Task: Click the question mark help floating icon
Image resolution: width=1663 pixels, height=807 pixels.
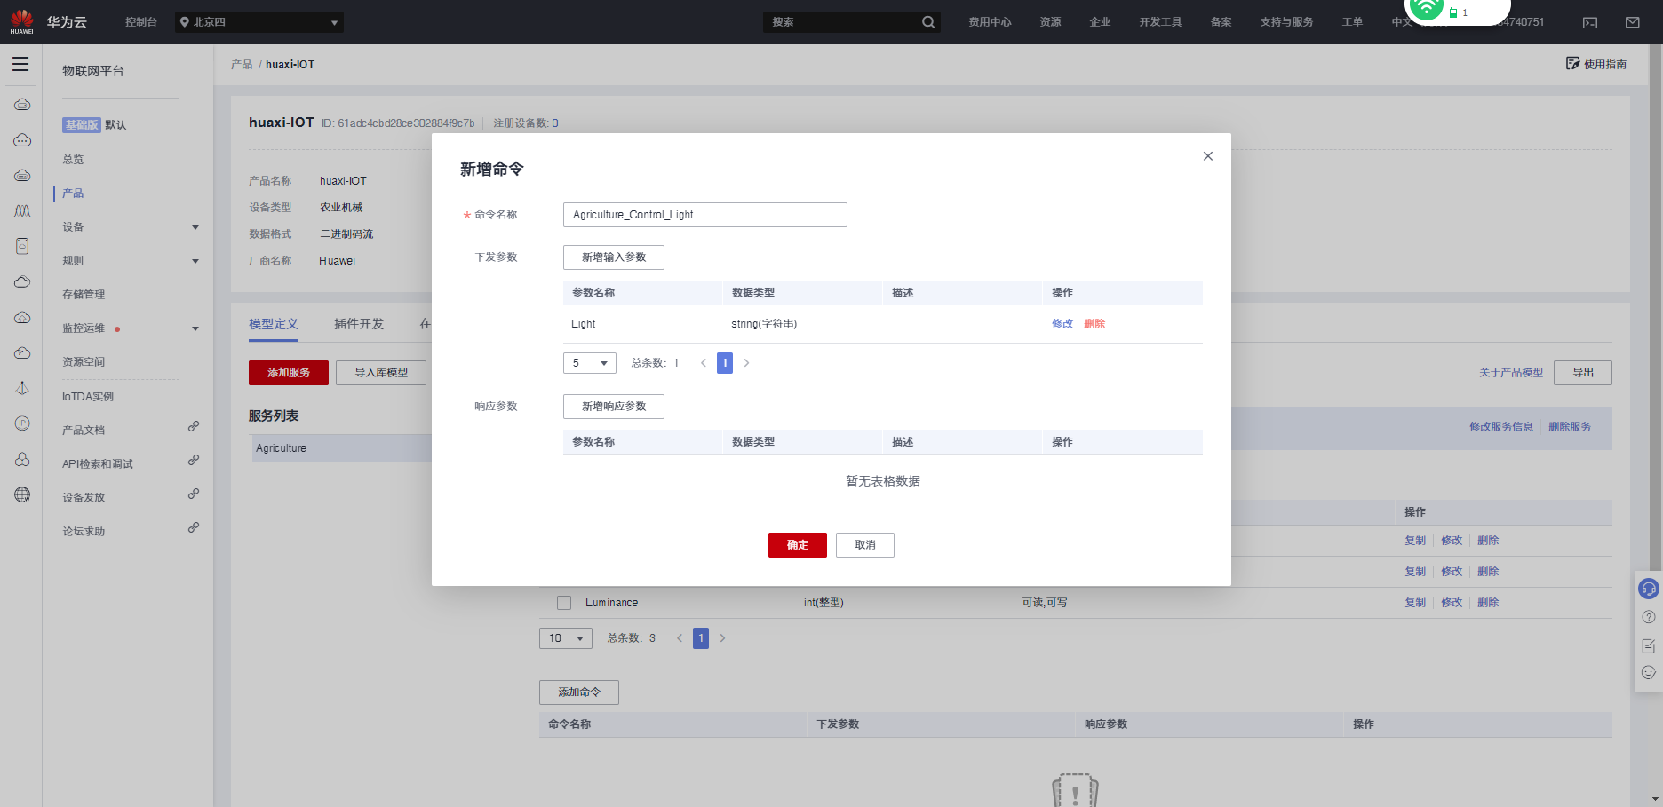Action: pos(1649,617)
